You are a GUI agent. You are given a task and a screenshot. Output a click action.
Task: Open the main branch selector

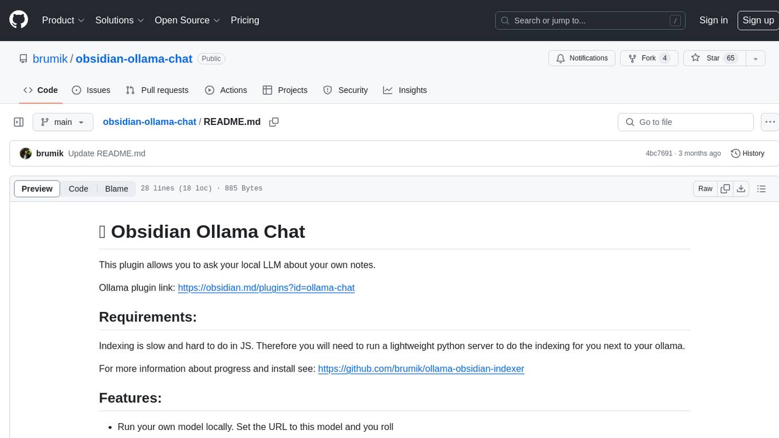[63, 122]
